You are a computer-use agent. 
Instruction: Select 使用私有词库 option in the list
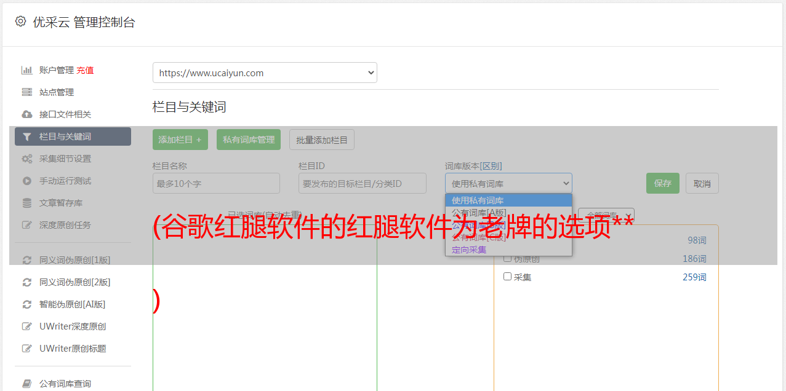pyautogui.click(x=508, y=200)
